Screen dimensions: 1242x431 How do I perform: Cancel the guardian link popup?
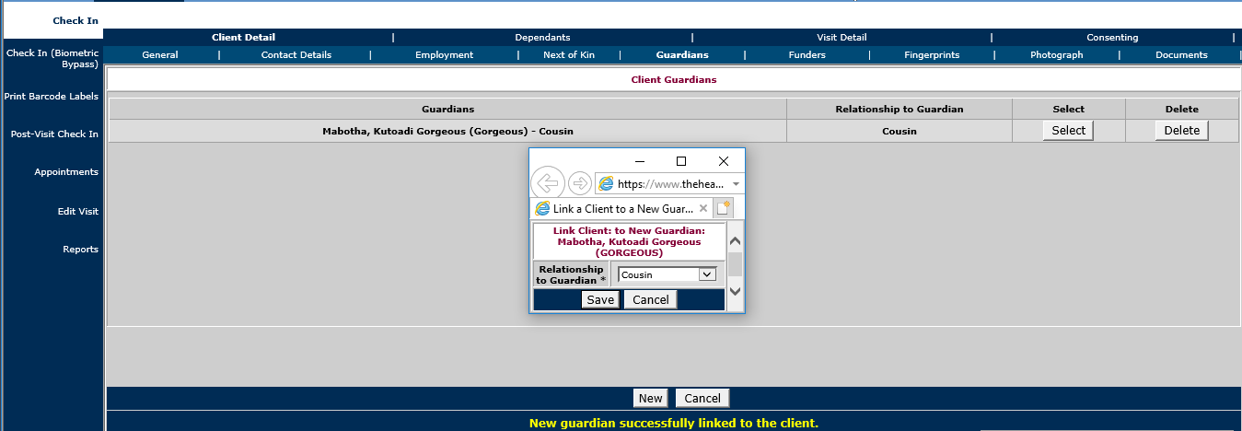(x=651, y=299)
